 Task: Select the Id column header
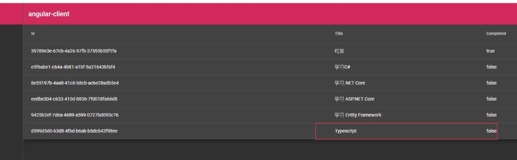[x=32, y=34]
